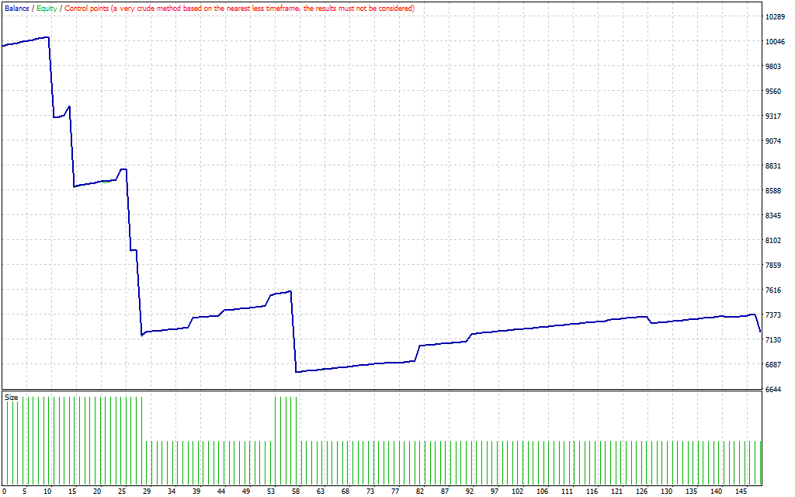
Task: Select trade number 25 on x-axis
Action: point(121,491)
